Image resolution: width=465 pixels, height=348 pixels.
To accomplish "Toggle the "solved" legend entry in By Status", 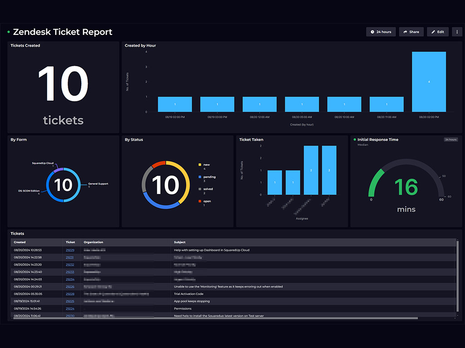I will coord(208,189).
